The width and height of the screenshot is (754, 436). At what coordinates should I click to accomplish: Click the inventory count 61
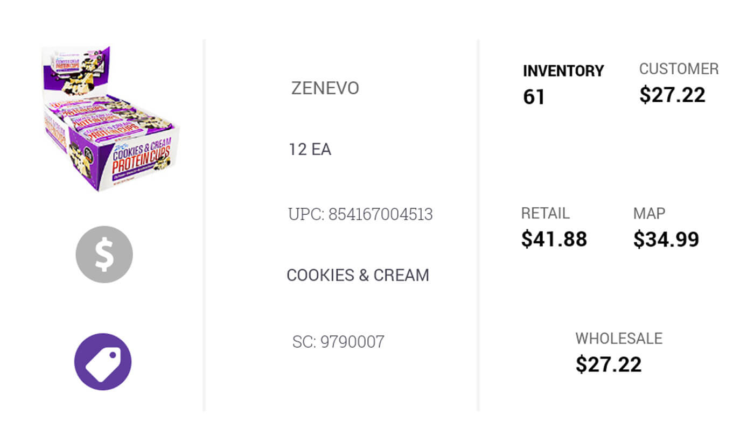(534, 97)
